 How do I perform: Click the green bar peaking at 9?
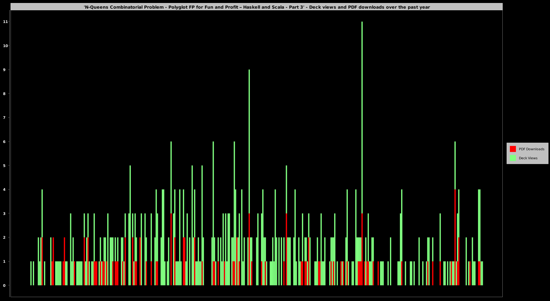click(249, 141)
